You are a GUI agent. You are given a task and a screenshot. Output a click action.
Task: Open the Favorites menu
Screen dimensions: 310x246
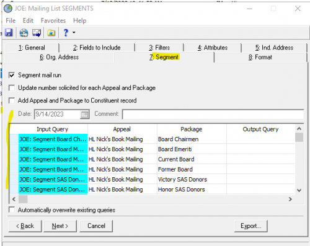pyautogui.click(x=53, y=20)
